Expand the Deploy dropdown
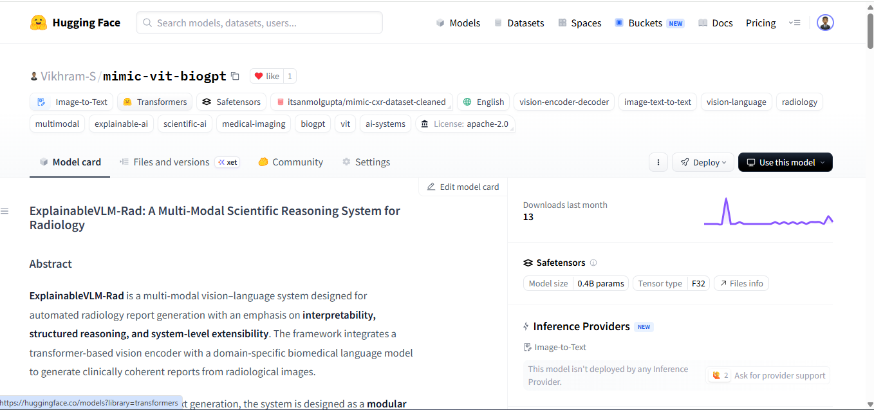This screenshot has height=410, width=874. [703, 162]
